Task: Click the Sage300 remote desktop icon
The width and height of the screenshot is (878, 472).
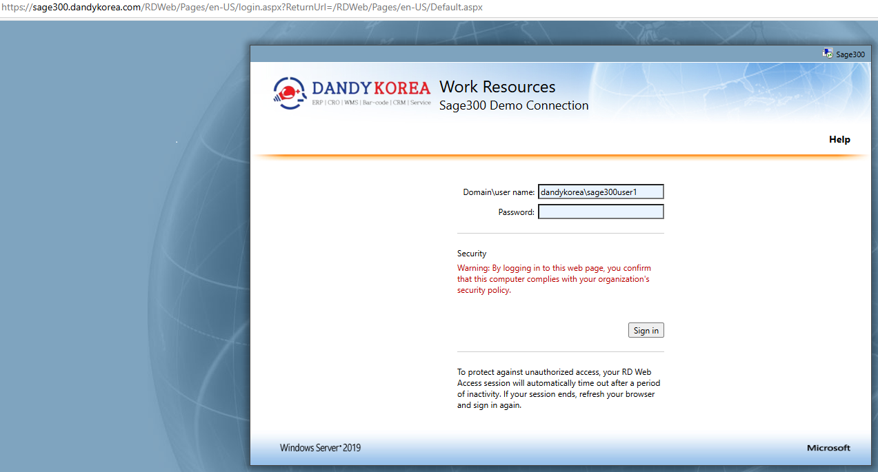Action: tap(828, 53)
